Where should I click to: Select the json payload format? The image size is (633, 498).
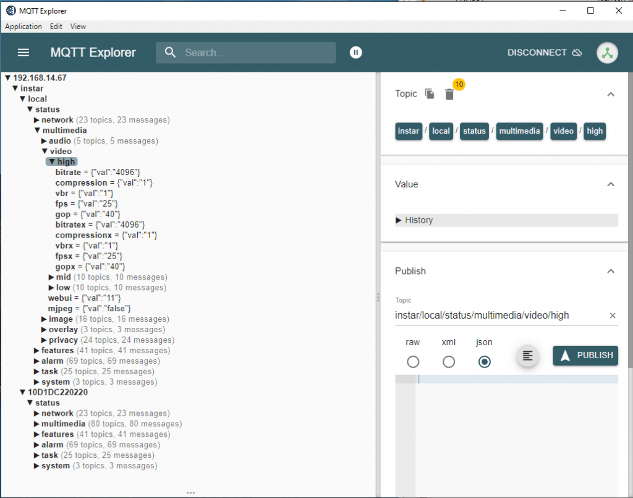(485, 362)
